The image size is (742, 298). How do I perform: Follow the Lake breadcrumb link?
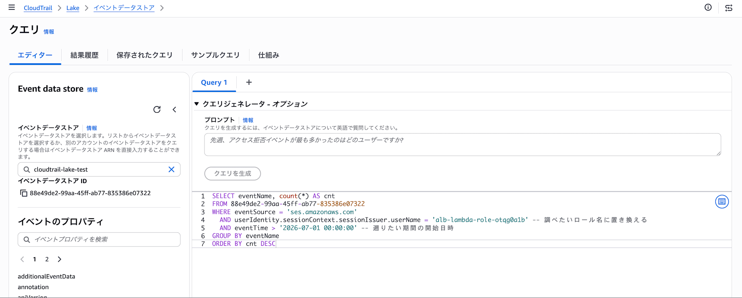(73, 8)
